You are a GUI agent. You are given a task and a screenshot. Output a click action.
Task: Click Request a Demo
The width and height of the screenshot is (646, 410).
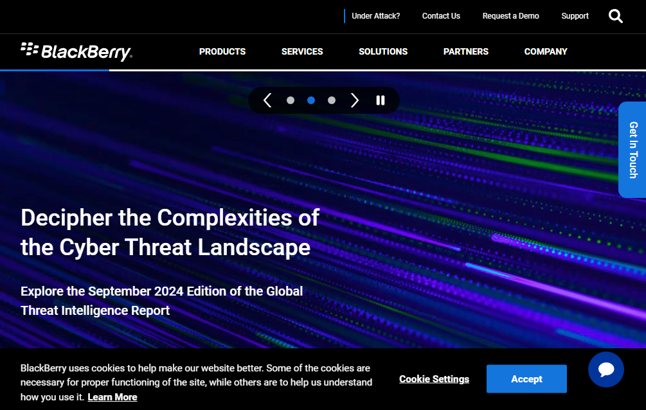click(511, 16)
